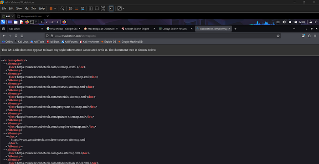Open the Kali file manager launcher
This screenshot has width=319, height=164.
click(x=15, y=22)
